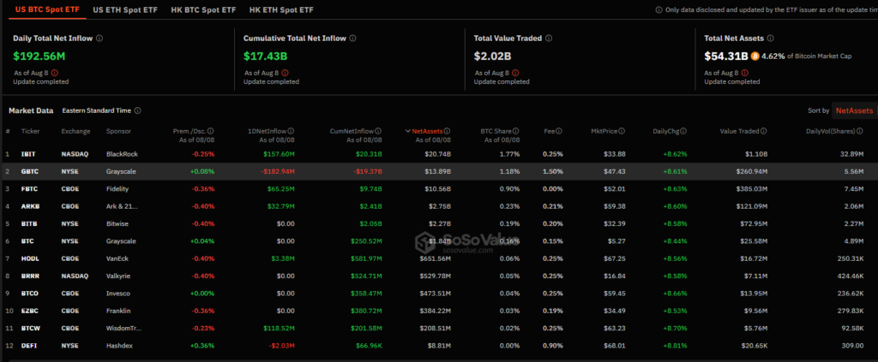Click the GBTC ticker link
The width and height of the screenshot is (878, 362).
point(29,171)
